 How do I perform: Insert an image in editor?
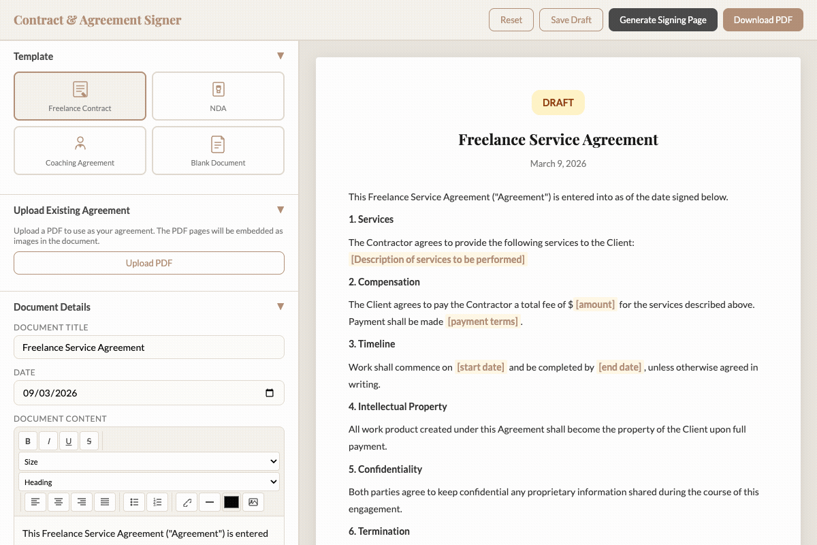253,502
